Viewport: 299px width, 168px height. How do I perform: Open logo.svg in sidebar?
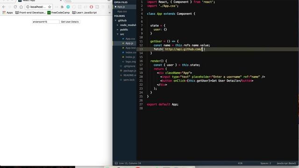coord(131,62)
